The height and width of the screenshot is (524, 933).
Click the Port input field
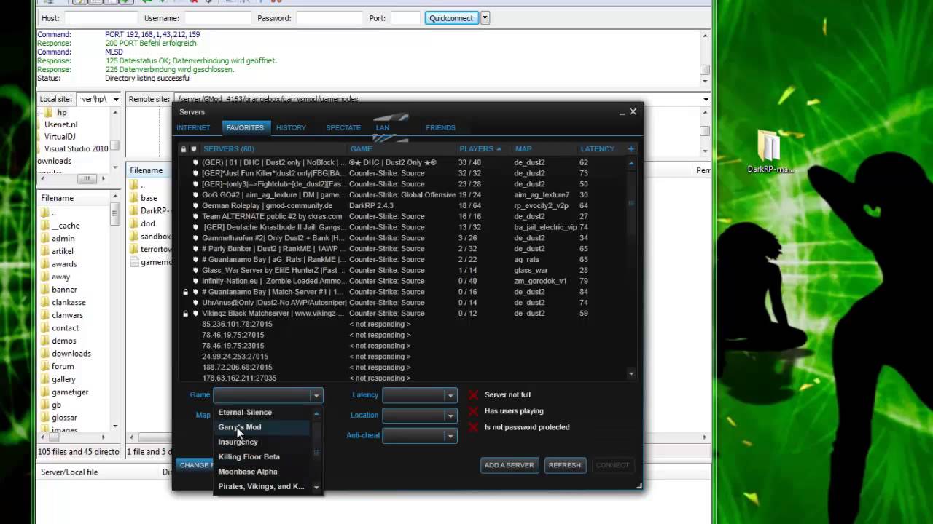pyautogui.click(x=405, y=18)
